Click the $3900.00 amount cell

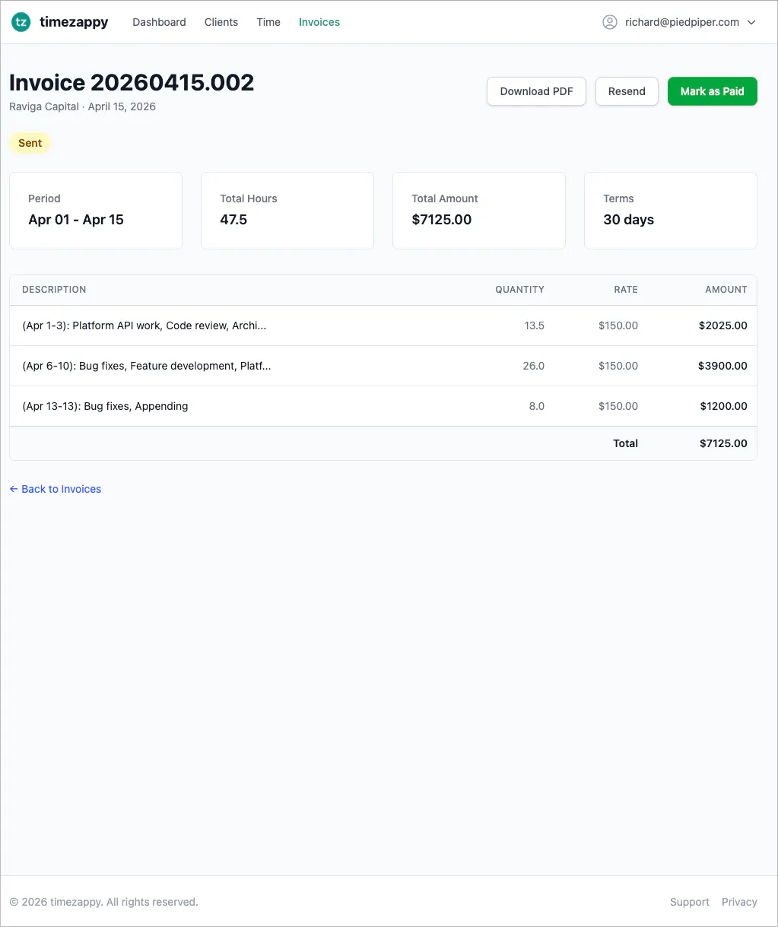[x=722, y=366]
